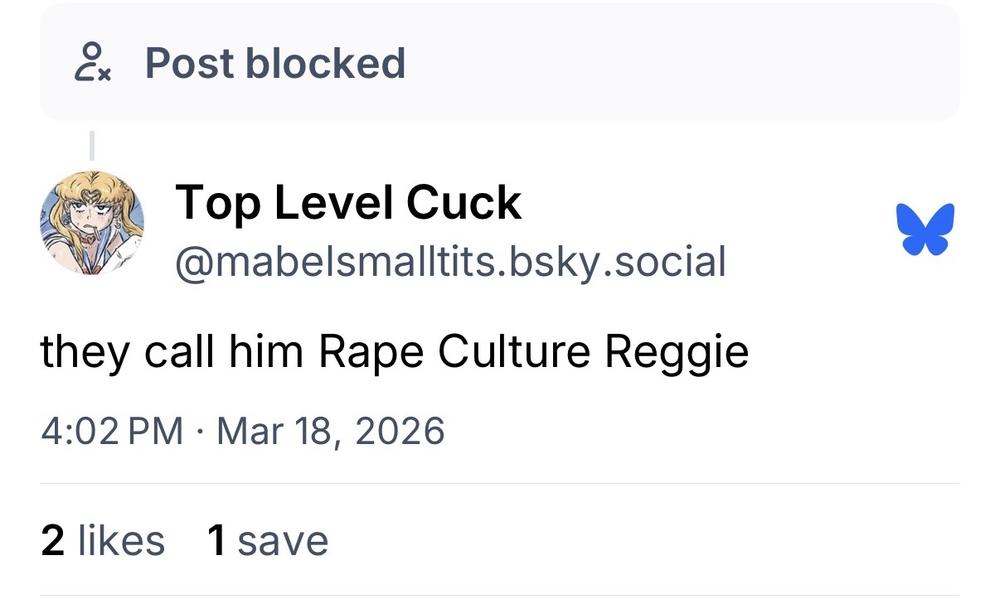Click the Mar 18, 2026 date
Screen dimensions: 1000x599
pyautogui.click(x=330, y=431)
